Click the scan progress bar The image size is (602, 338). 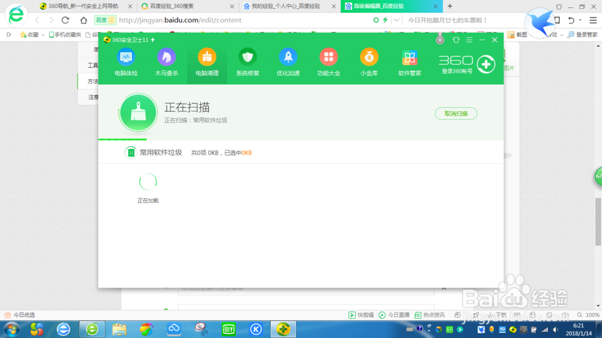(300, 140)
